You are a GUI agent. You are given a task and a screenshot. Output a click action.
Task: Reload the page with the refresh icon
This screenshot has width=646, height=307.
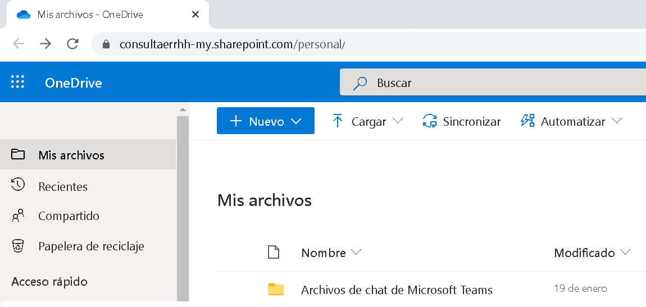pyautogui.click(x=72, y=44)
